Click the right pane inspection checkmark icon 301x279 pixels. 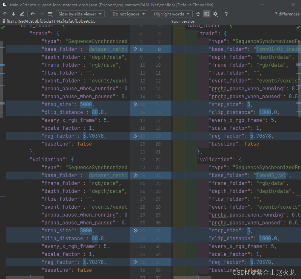298,28
